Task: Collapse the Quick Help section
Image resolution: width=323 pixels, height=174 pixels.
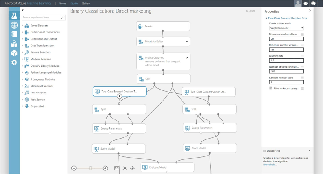Action: (x=309, y=150)
